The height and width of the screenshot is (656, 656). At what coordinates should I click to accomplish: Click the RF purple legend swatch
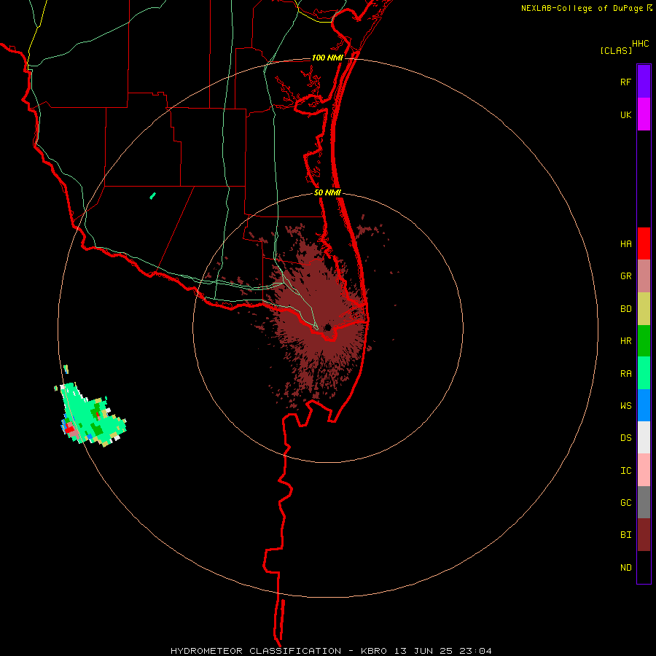click(x=644, y=81)
